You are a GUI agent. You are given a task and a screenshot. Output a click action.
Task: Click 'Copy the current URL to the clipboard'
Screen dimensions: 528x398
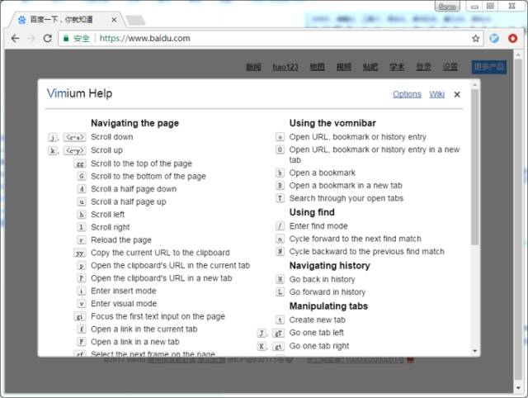click(160, 253)
